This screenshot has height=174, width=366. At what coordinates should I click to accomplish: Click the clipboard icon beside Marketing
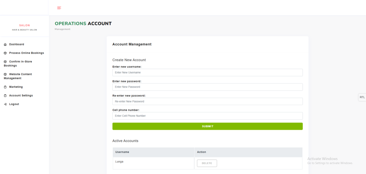click(x=5, y=87)
